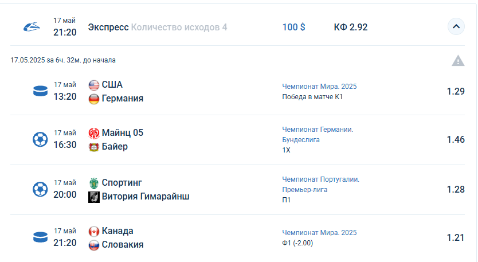This screenshot has height=262, width=478.
Task: Open Чемпионат Германии. Бундеслига league link
Action: coord(318,135)
